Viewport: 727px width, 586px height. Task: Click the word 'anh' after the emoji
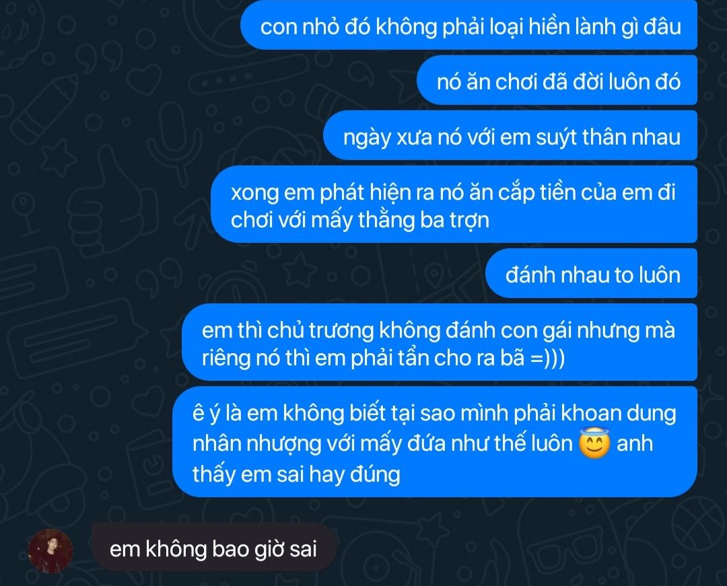click(x=635, y=443)
